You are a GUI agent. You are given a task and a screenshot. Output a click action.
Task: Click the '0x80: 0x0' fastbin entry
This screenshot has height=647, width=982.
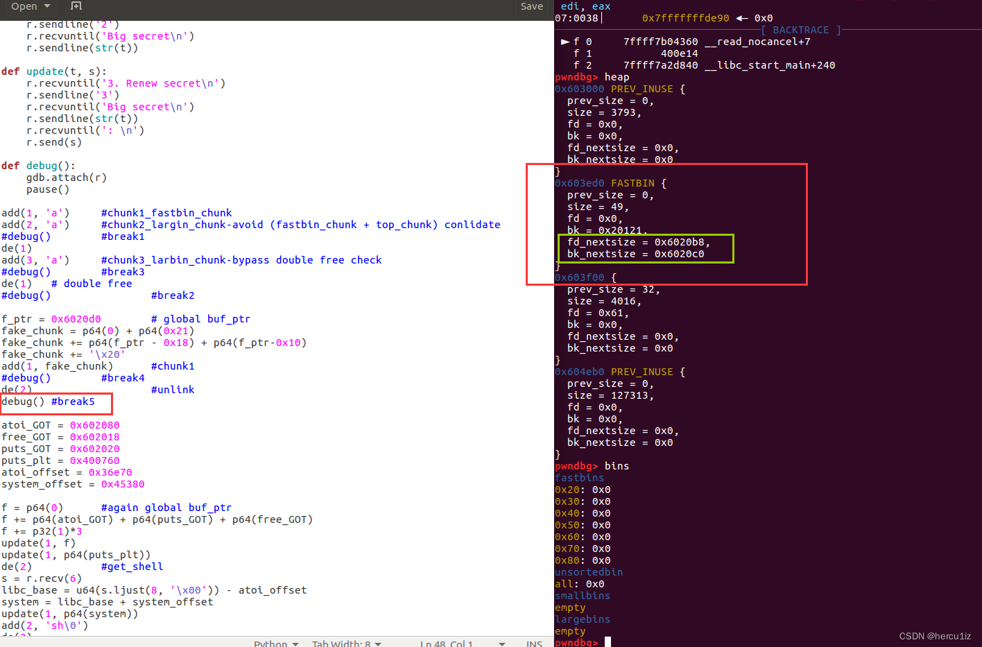click(583, 560)
